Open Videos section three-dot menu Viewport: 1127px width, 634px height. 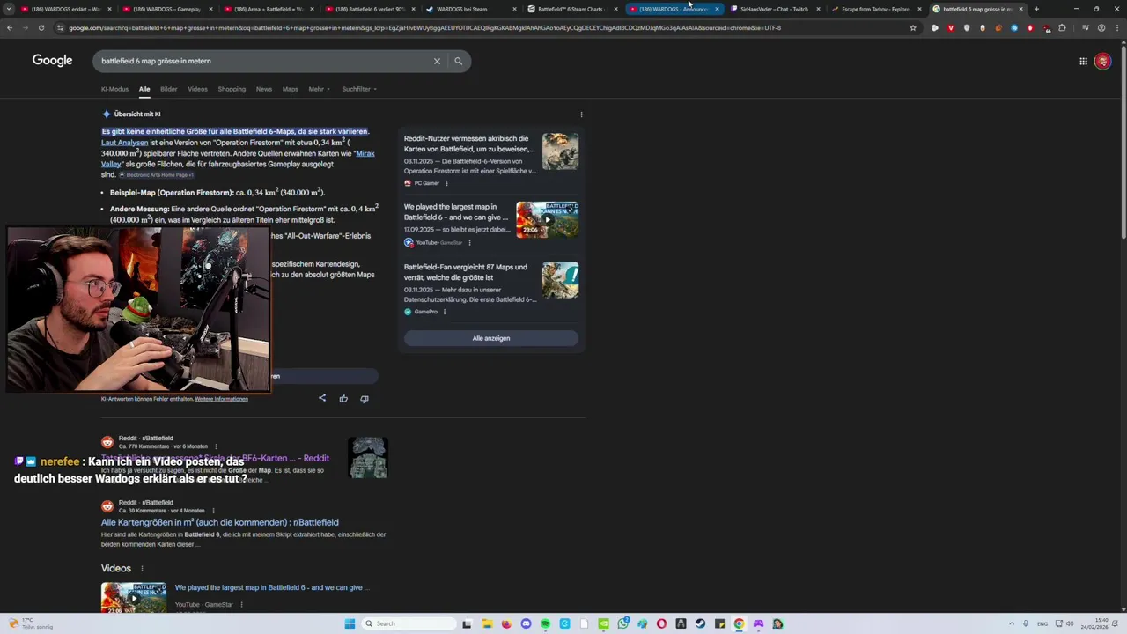142,569
